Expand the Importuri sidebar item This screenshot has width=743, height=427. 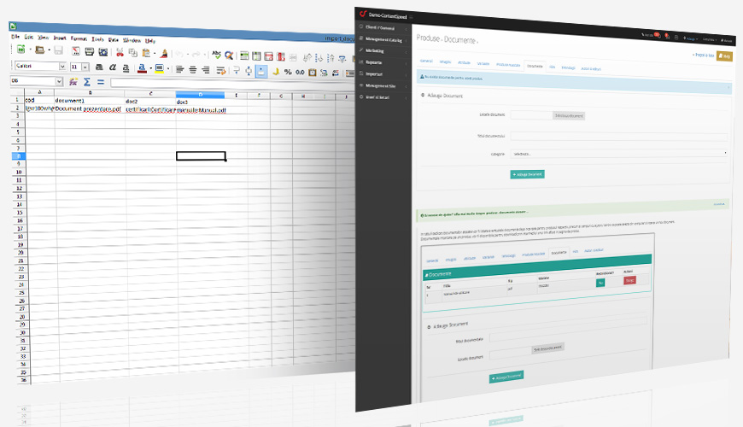[x=383, y=74]
